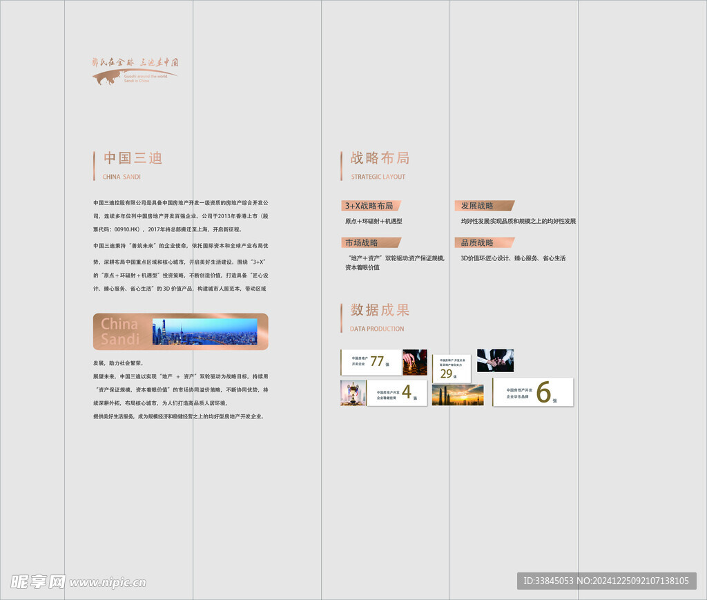
Task: Open the card showing number 29
Action: click(452, 368)
